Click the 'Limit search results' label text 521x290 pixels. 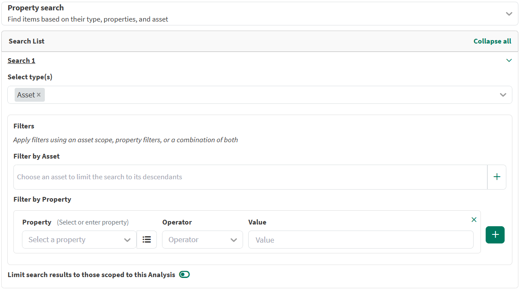click(x=91, y=274)
